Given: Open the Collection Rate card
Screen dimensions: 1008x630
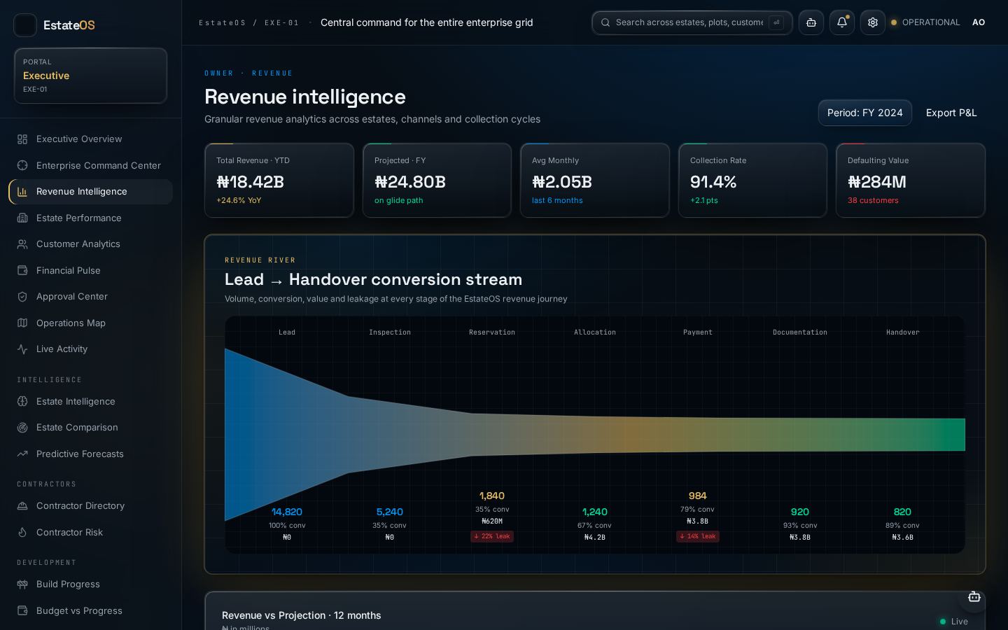Looking at the screenshot, I should pos(752,181).
